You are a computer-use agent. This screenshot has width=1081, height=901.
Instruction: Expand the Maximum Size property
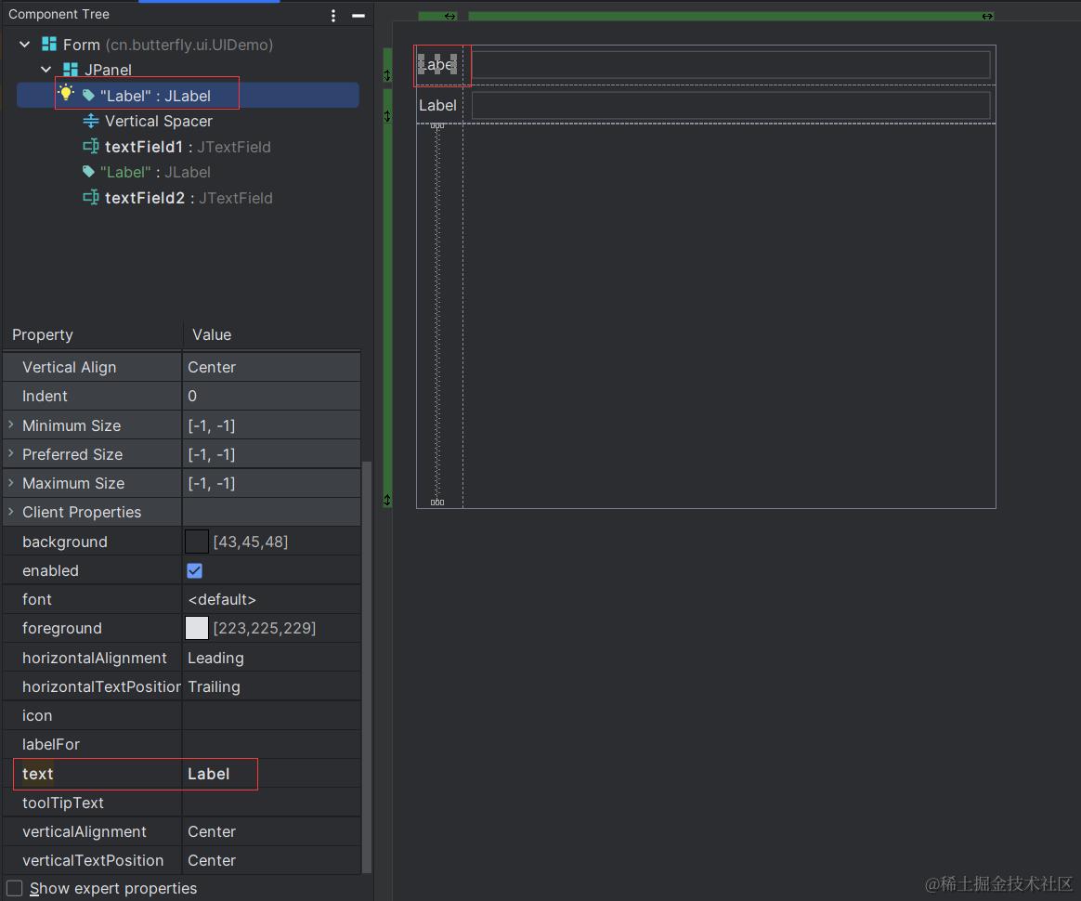click(11, 483)
